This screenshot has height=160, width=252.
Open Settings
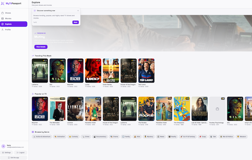[6, 153]
